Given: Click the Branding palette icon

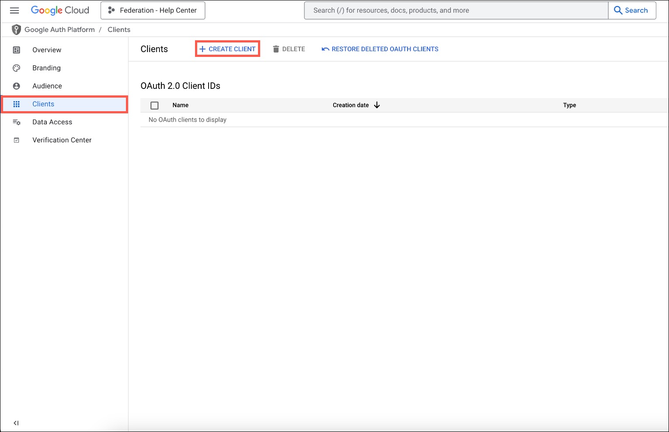Looking at the screenshot, I should coord(16,68).
